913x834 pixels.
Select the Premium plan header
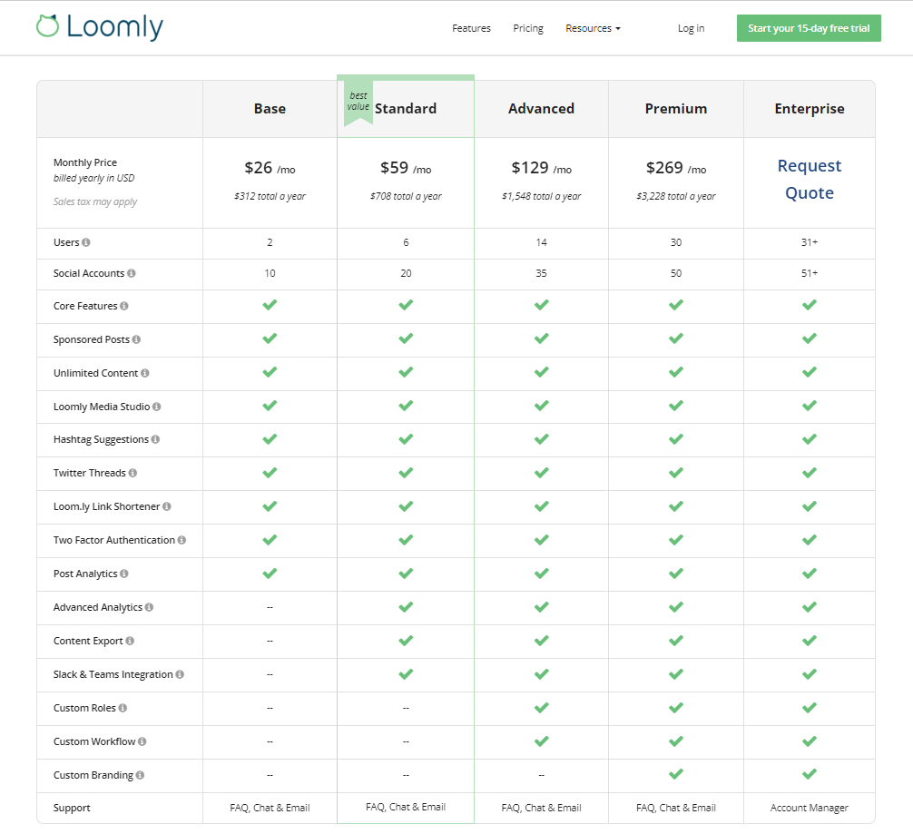pos(676,108)
